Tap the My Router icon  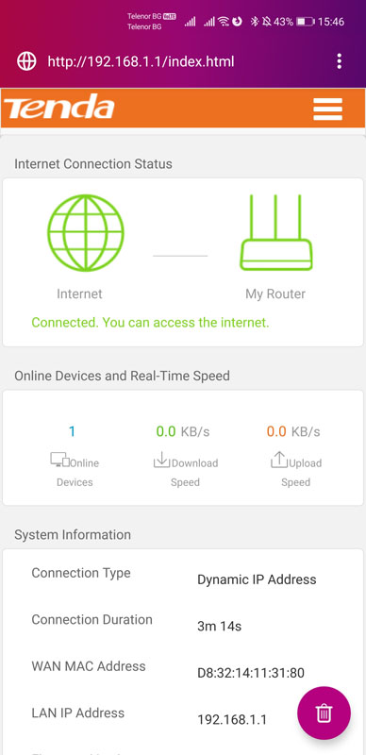point(276,232)
